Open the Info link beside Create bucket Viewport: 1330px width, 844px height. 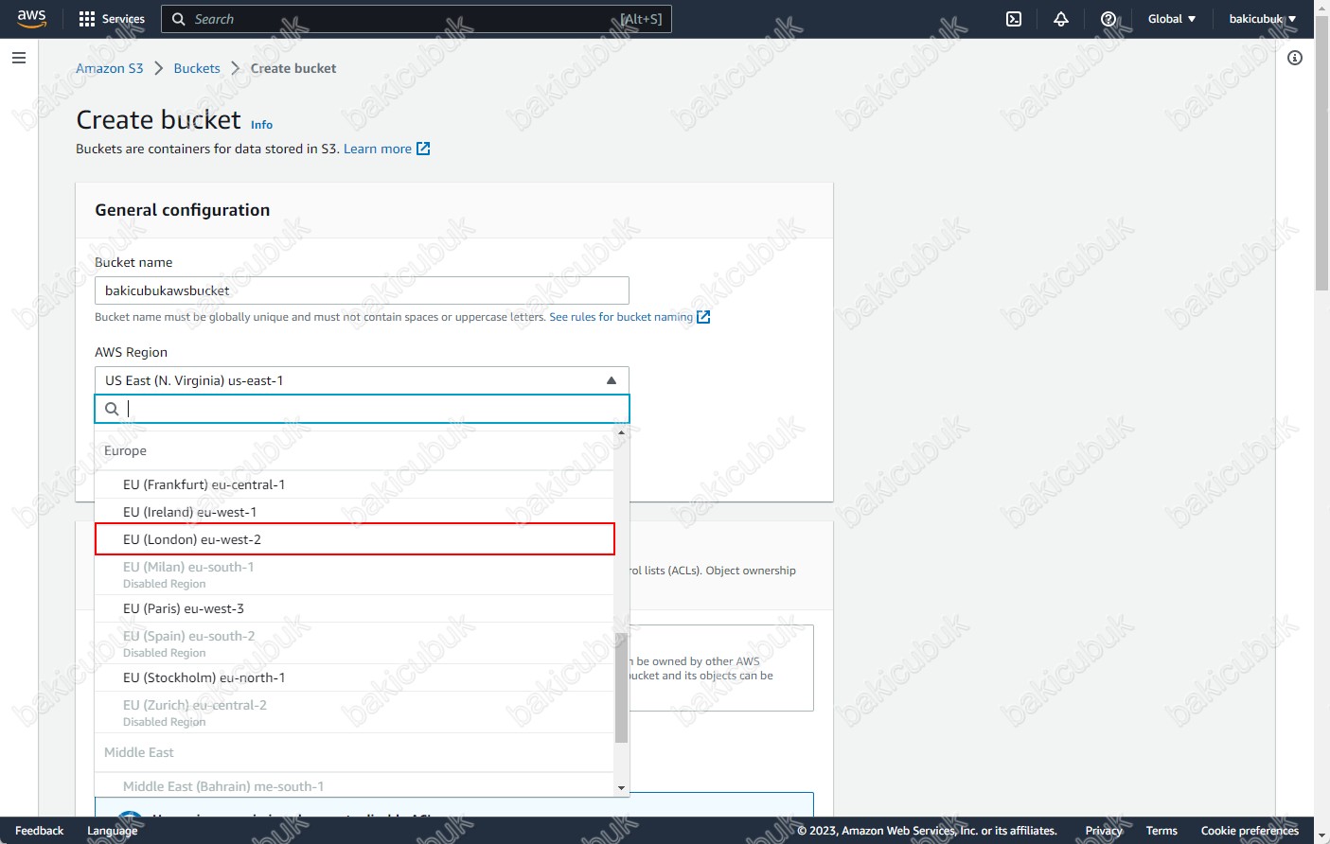[261, 125]
